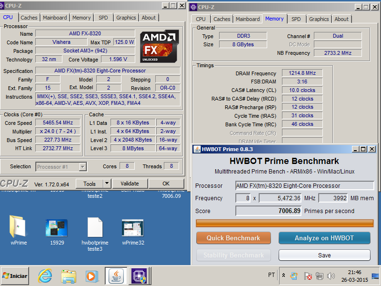Click the Iniciar start button
This screenshot has width=381, height=286.
pos(15,276)
